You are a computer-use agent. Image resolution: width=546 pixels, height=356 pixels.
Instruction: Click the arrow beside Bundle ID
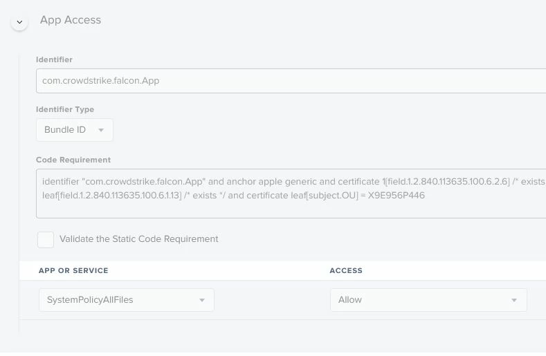pos(101,130)
